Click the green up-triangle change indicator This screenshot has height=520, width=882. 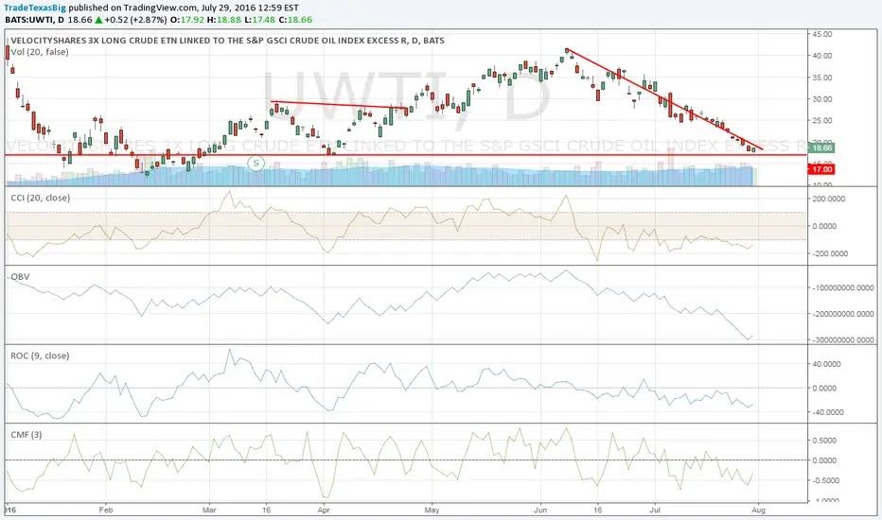pos(98,20)
